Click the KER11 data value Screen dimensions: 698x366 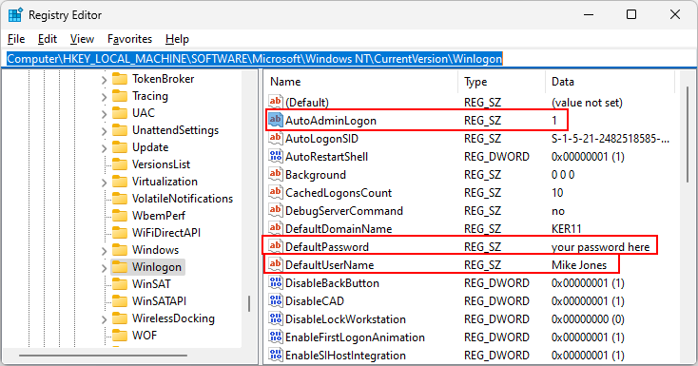coord(566,229)
